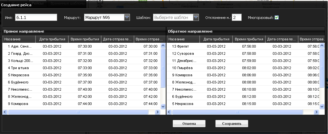Click the Выберите шаблон combo box field
Screen dimensions: 328x134
(173, 18)
